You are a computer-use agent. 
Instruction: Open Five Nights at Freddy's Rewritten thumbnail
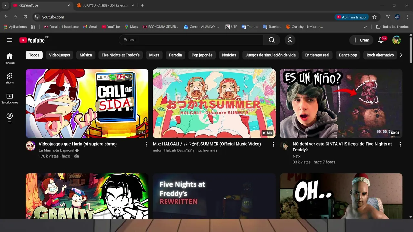point(214,196)
